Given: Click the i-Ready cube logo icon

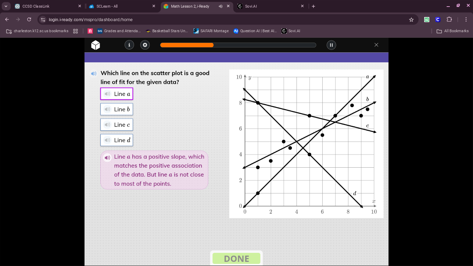Looking at the screenshot, I should (95, 45).
